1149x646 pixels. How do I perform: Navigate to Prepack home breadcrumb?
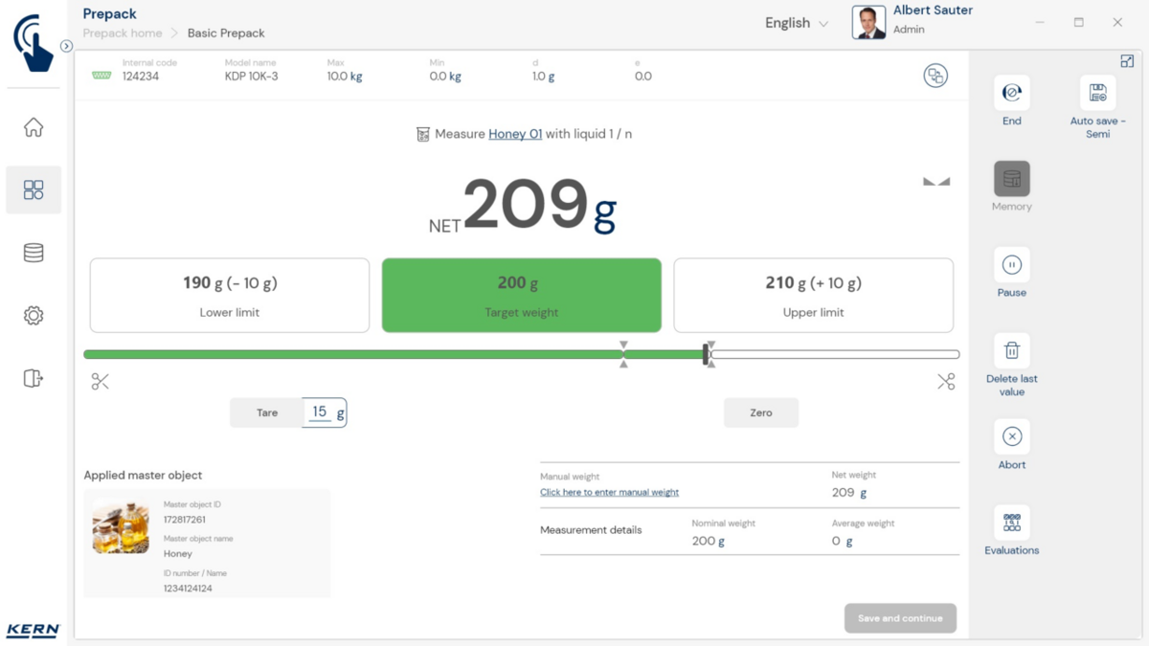(x=123, y=33)
